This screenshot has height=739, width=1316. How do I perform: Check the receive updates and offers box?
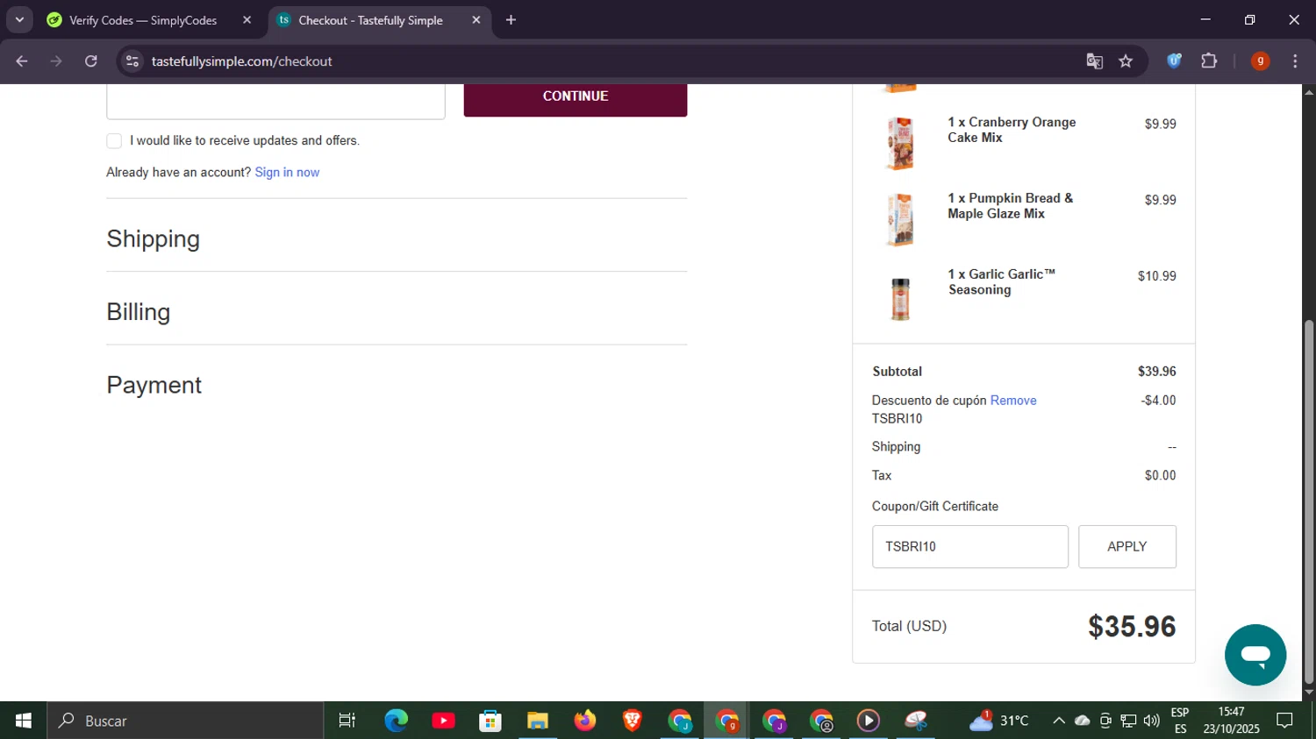click(x=114, y=141)
